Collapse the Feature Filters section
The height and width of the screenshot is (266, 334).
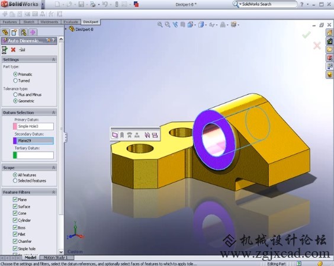pyautogui.click(x=53, y=192)
